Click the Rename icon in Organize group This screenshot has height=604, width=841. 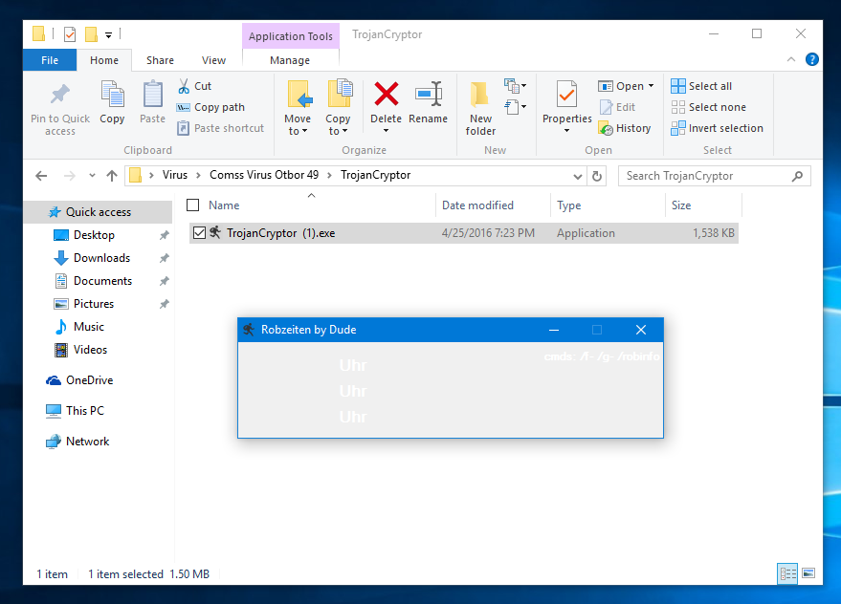pos(428,95)
